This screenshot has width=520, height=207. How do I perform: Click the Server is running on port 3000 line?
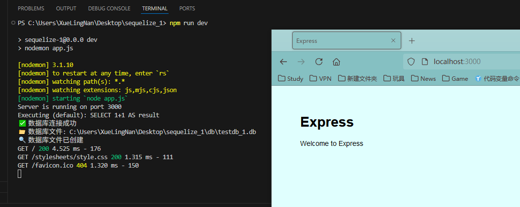(x=69, y=107)
